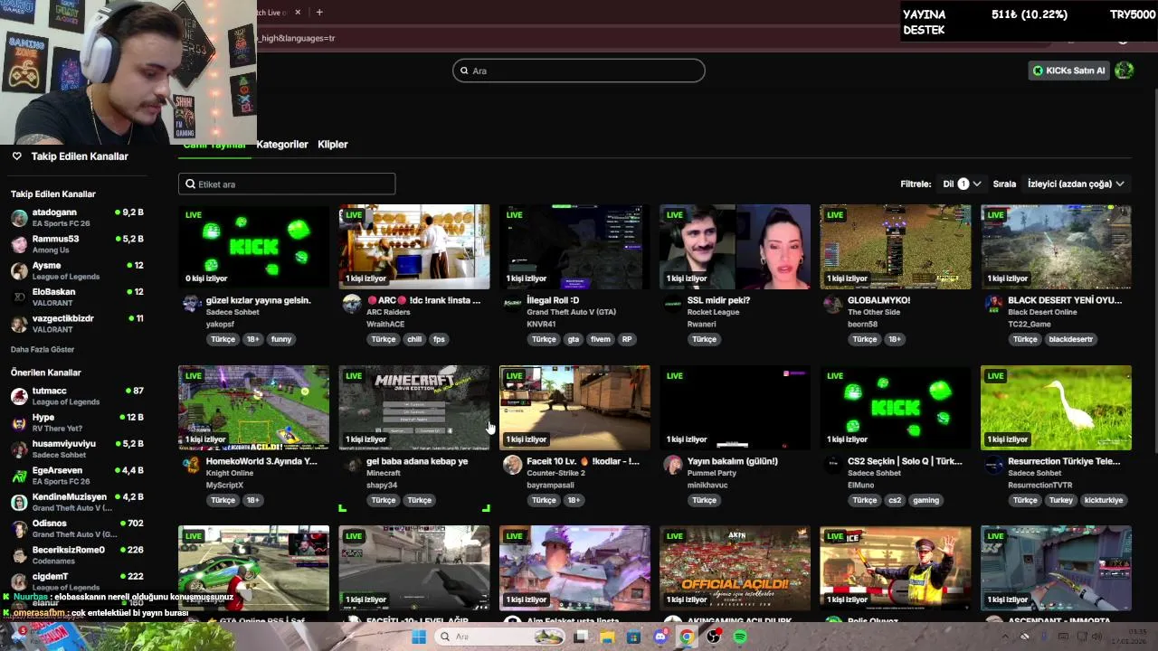Switch to the Klipler tab
1158x651 pixels.
[333, 144]
